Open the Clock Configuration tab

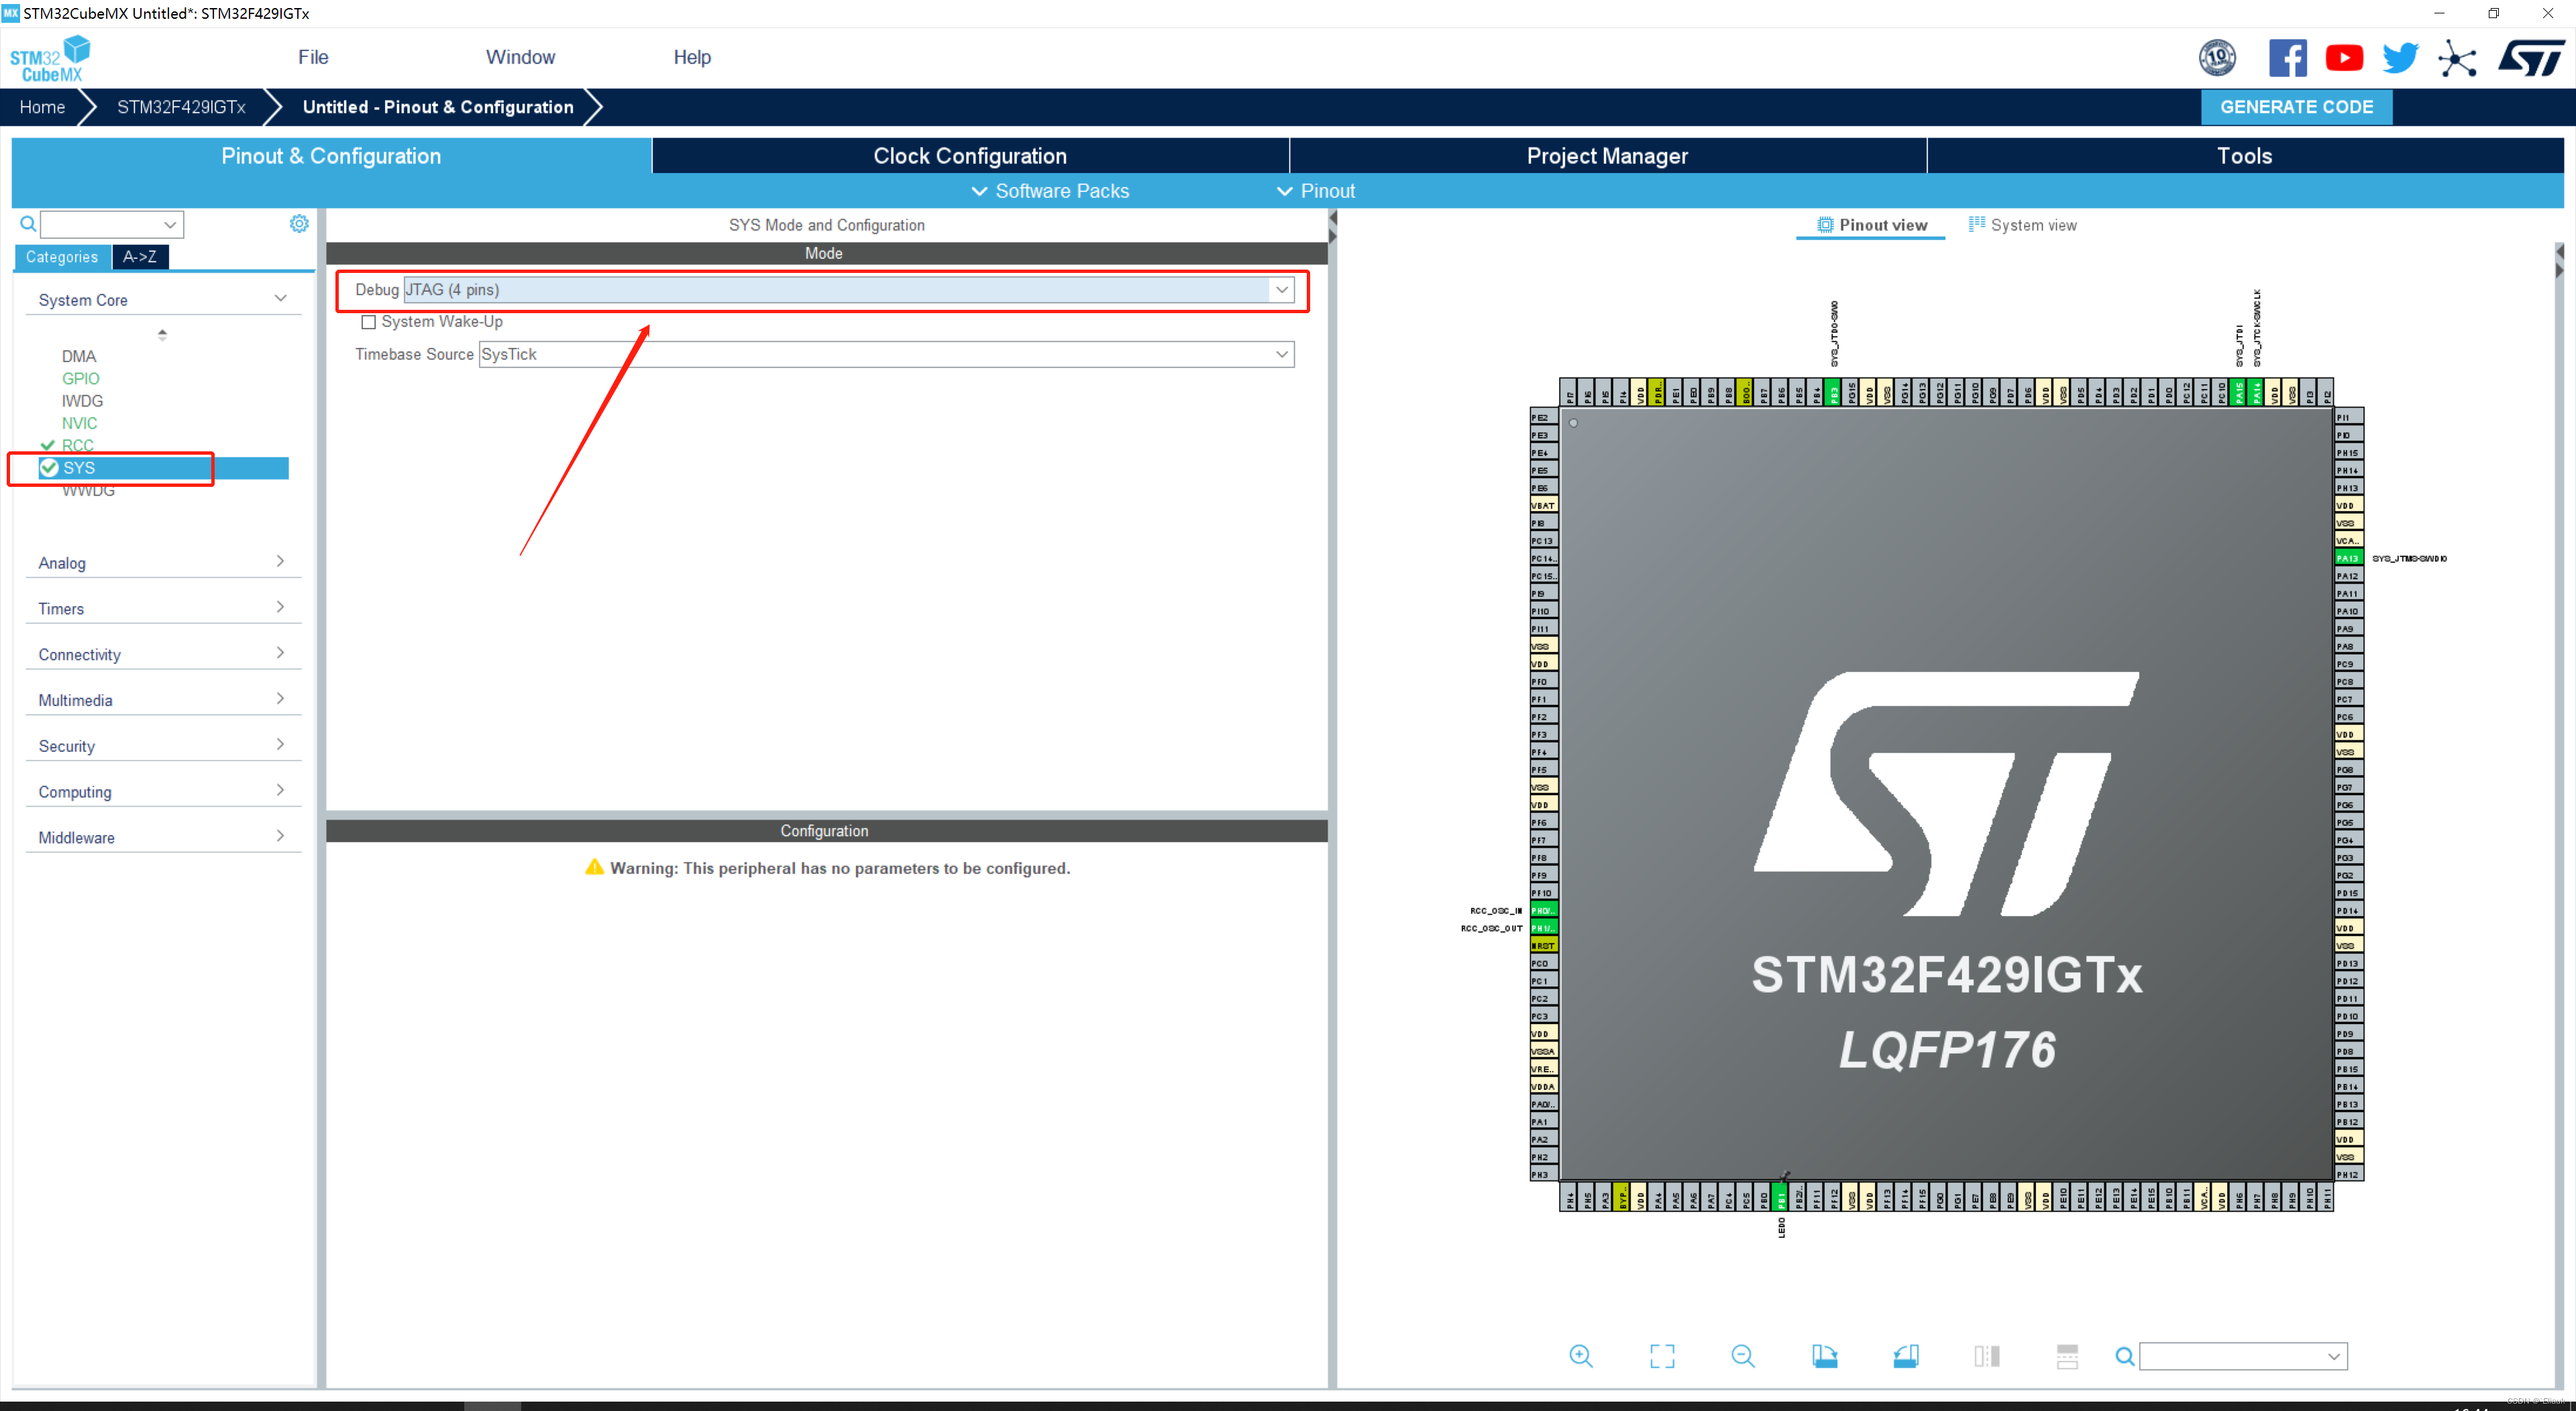(x=968, y=156)
